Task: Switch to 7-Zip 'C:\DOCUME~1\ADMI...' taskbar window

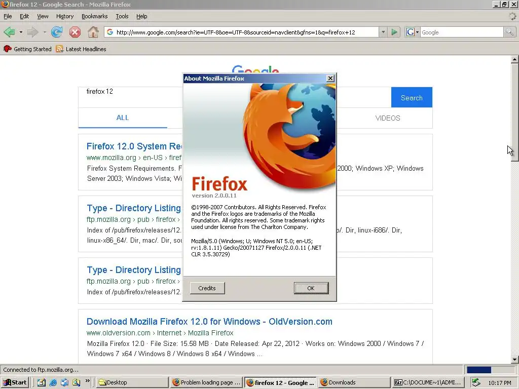Action: click(429, 382)
